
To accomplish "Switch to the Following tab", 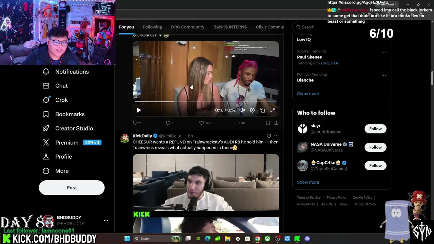I will tap(153, 27).
